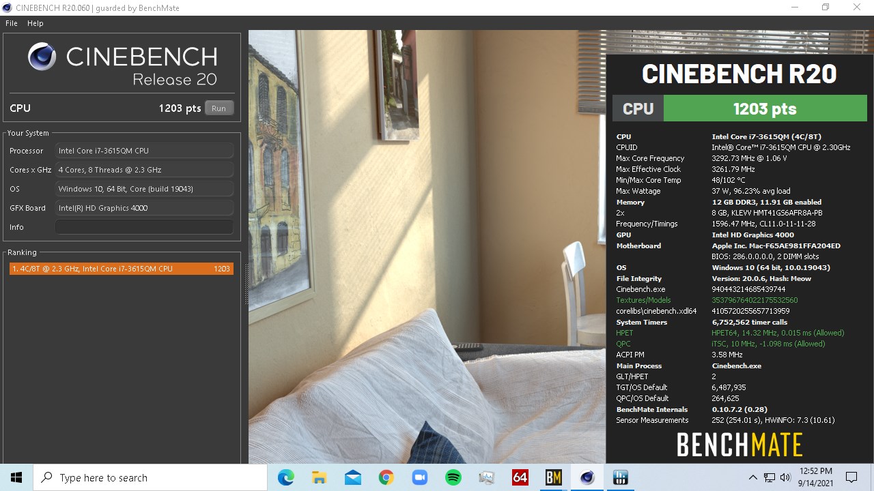Open the notification center icon
Viewport: 874px width, 491px height.
[851, 477]
